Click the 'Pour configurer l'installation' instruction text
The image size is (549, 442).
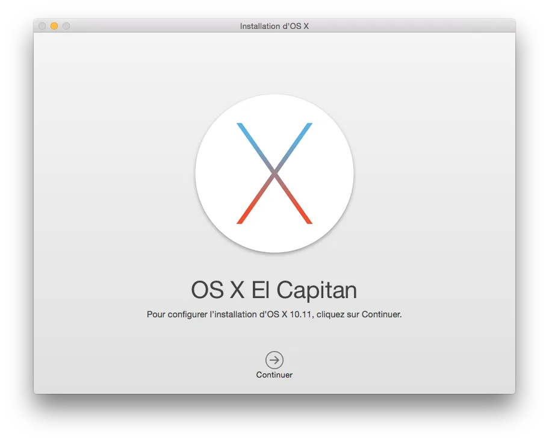pos(274,314)
